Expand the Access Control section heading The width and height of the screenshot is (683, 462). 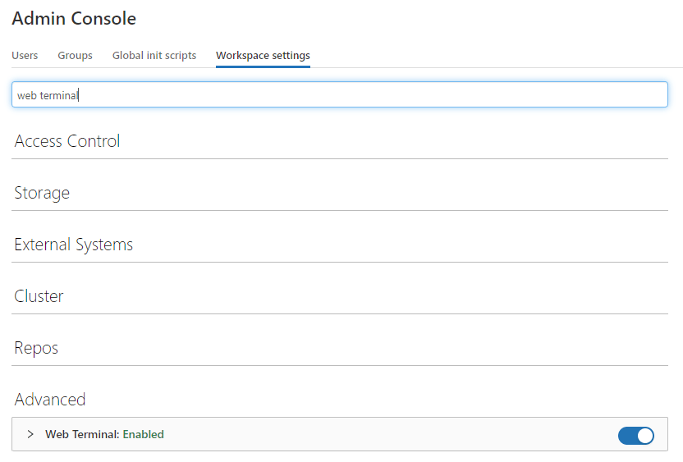[x=67, y=141]
